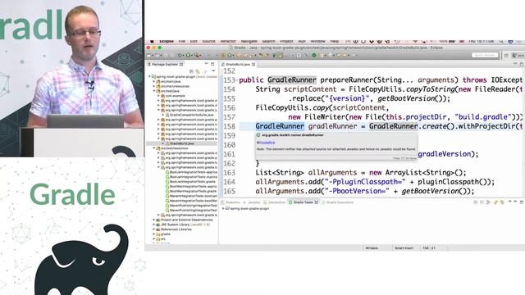Open the Refactor menu

click(228, 41)
